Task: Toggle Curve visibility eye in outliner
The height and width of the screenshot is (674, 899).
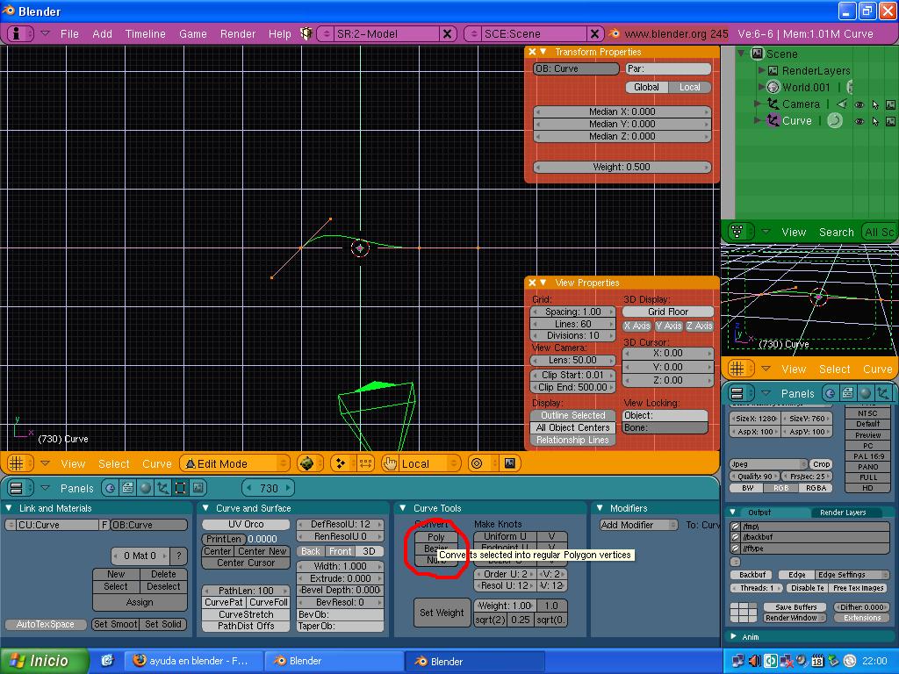Action: pos(859,121)
